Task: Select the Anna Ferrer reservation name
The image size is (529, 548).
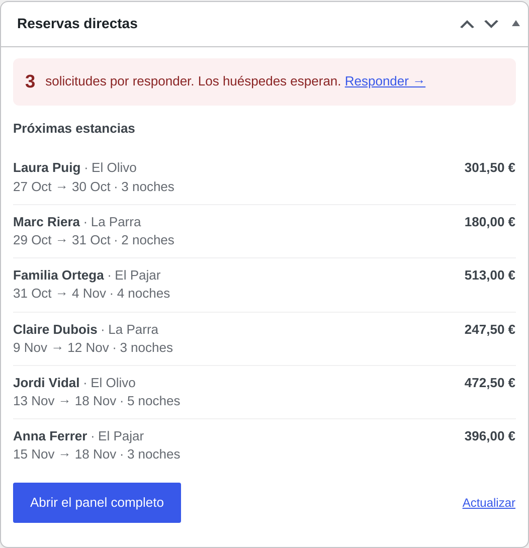Action: click(x=50, y=436)
